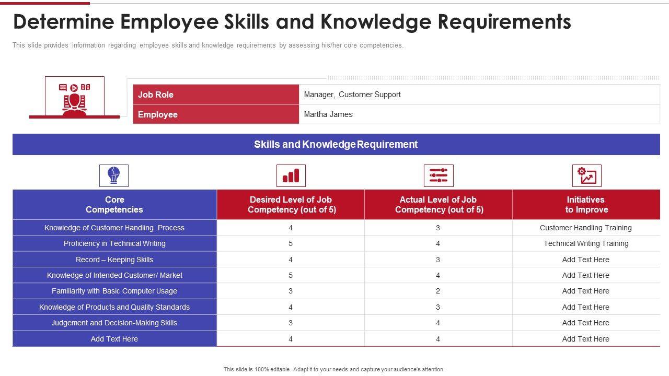Click the Skills and Knowledge Requirement banner
669x376 pixels.
tap(336, 144)
